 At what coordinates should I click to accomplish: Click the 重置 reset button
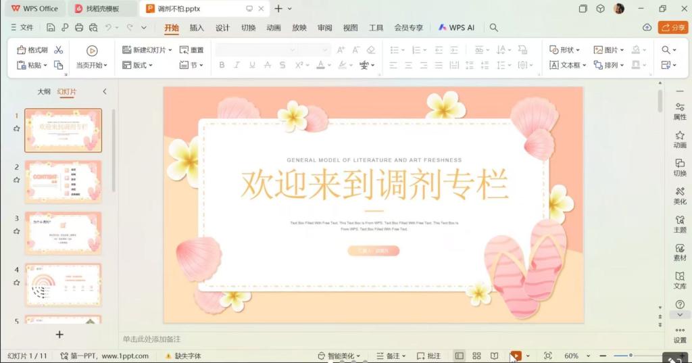coord(192,50)
